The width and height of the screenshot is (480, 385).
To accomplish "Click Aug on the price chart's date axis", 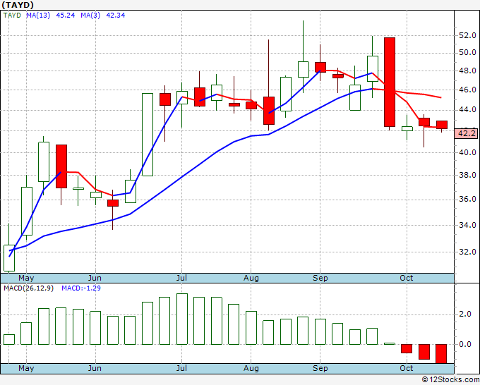I will [x=251, y=278].
